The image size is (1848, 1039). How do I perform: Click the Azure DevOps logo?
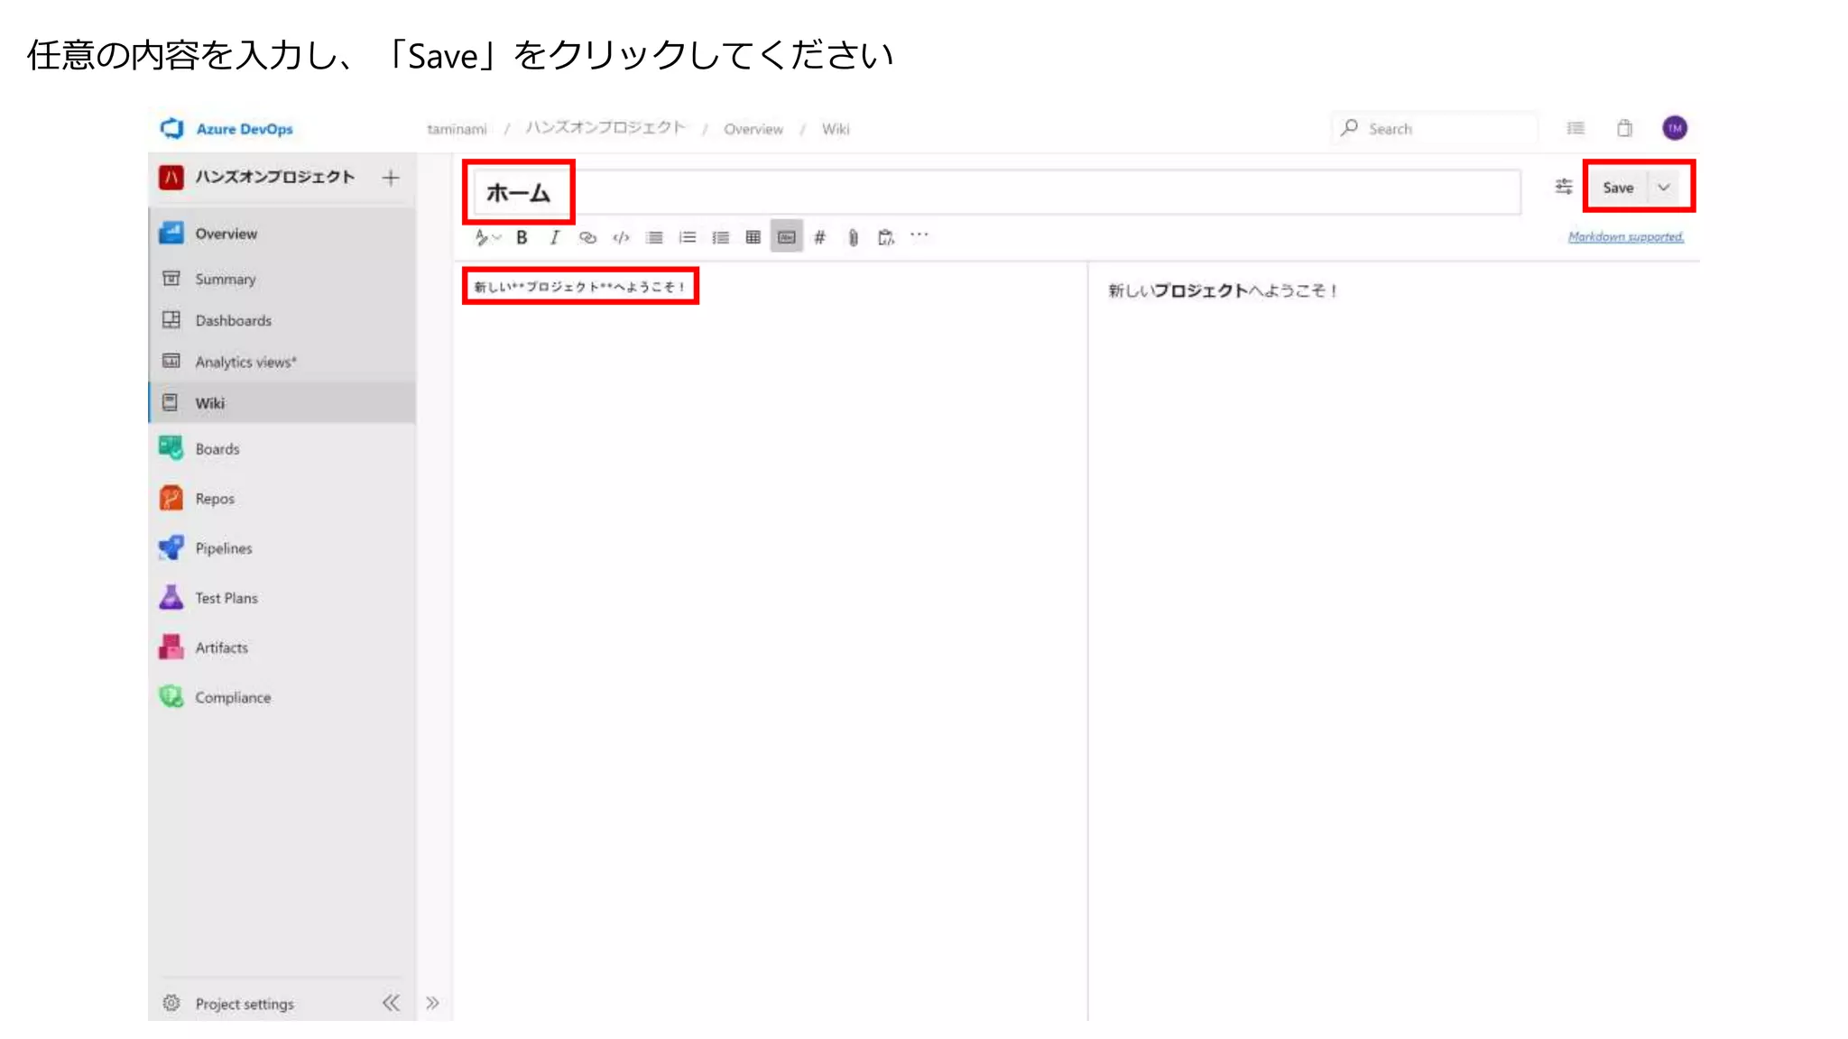[172, 129]
